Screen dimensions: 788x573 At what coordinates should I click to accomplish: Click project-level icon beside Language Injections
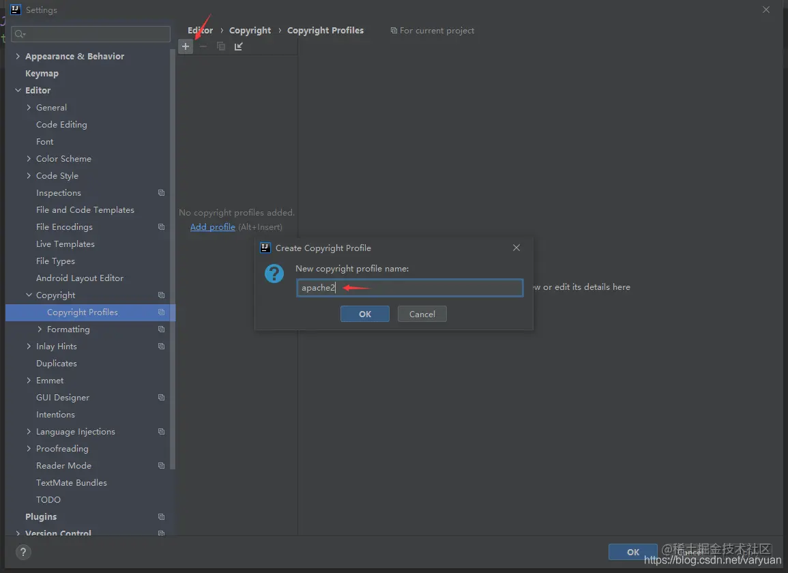tap(161, 431)
